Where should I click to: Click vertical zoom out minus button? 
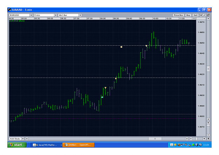208,135
